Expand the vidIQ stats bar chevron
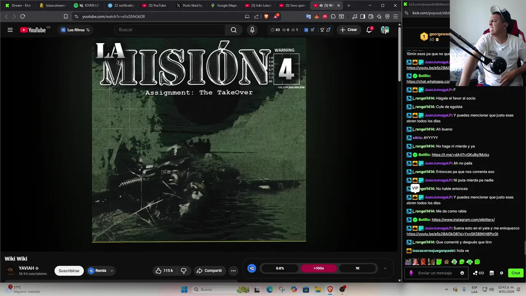This screenshot has width=526, height=296. click(385, 268)
